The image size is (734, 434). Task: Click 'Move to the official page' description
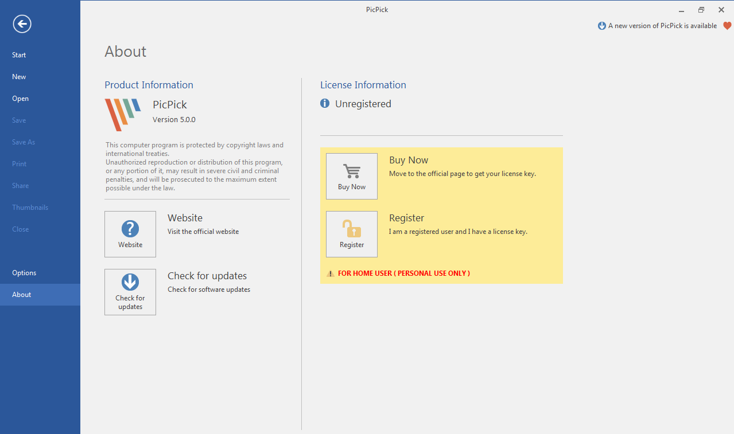tap(463, 174)
